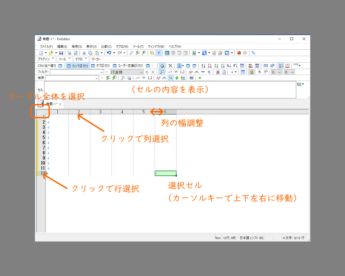
Task: Click the マーカー toolbar button
Action: pos(96,59)
